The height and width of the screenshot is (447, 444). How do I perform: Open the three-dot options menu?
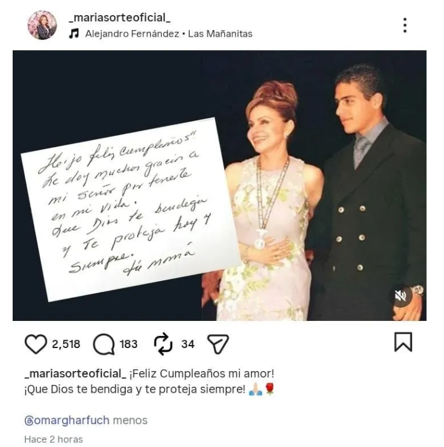[x=405, y=25]
